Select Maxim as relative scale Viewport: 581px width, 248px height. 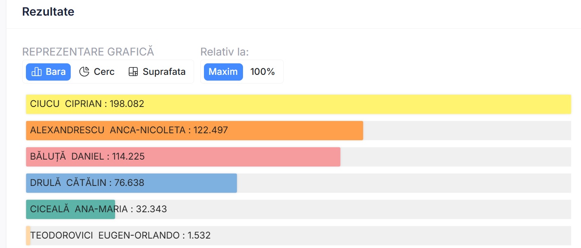click(223, 72)
